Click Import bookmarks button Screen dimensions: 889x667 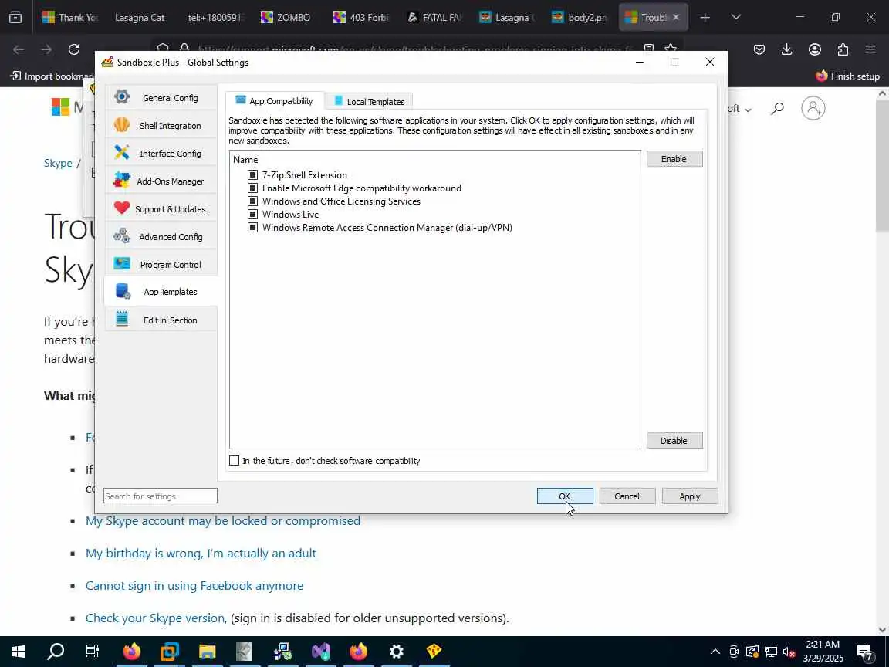[x=51, y=76]
